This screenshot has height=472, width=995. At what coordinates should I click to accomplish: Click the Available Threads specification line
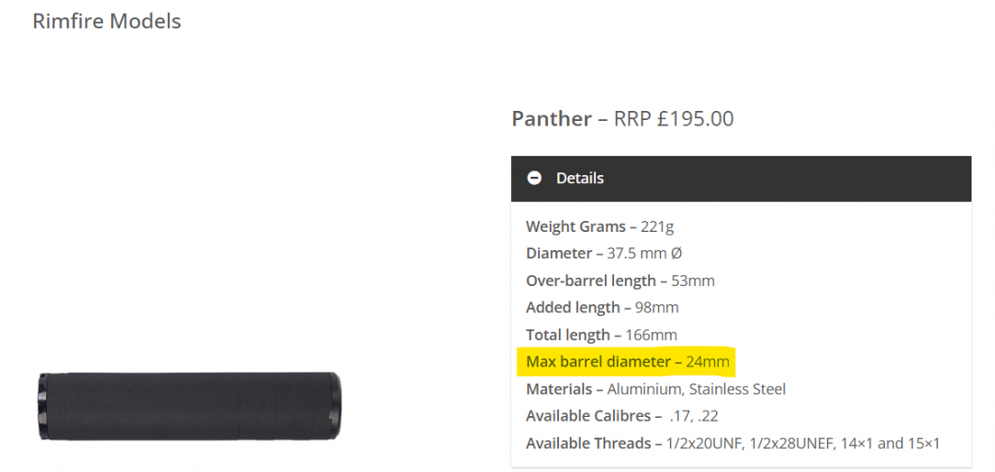coord(732,443)
